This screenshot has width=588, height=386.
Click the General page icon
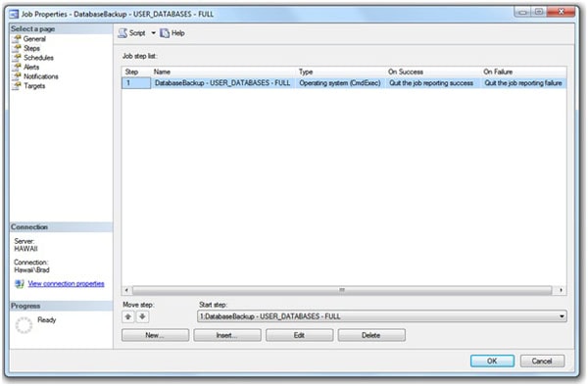(x=17, y=38)
